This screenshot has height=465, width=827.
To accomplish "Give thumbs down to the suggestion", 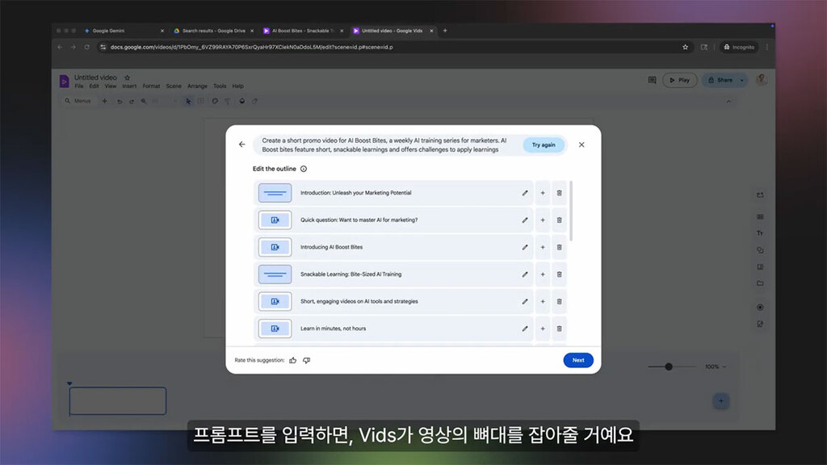I will tap(306, 360).
